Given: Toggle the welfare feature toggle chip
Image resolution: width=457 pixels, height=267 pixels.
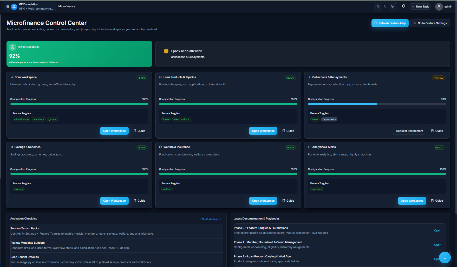Looking at the screenshot, I should pos(167,189).
